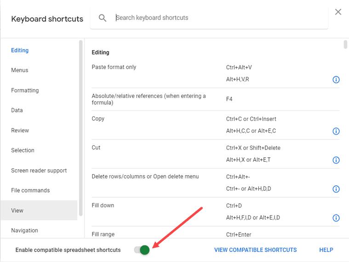The width and height of the screenshot is (349, 262).
Task: Select the Menus category
Action: coord(20,70)
